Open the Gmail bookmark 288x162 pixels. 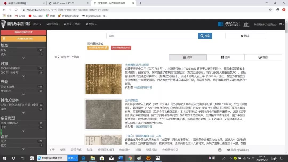[20, 16]
